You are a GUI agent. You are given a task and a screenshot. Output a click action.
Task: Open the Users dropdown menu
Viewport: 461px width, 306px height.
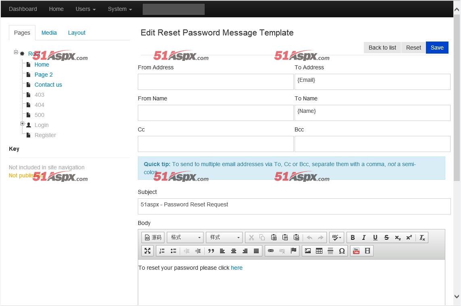85,9
